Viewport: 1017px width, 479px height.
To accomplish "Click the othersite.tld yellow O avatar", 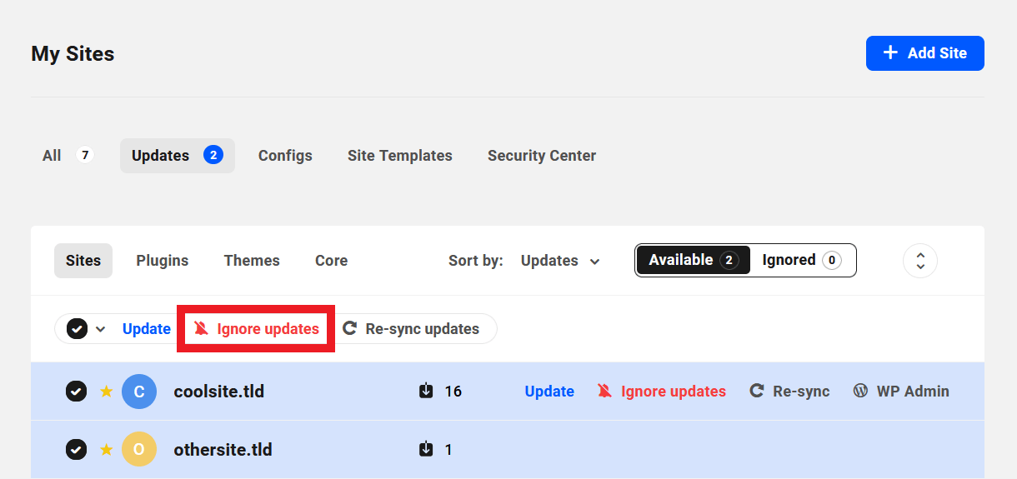I will tap(139, 450).
